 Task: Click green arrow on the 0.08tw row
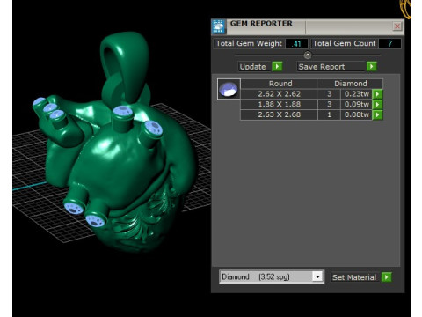(377, 114)
